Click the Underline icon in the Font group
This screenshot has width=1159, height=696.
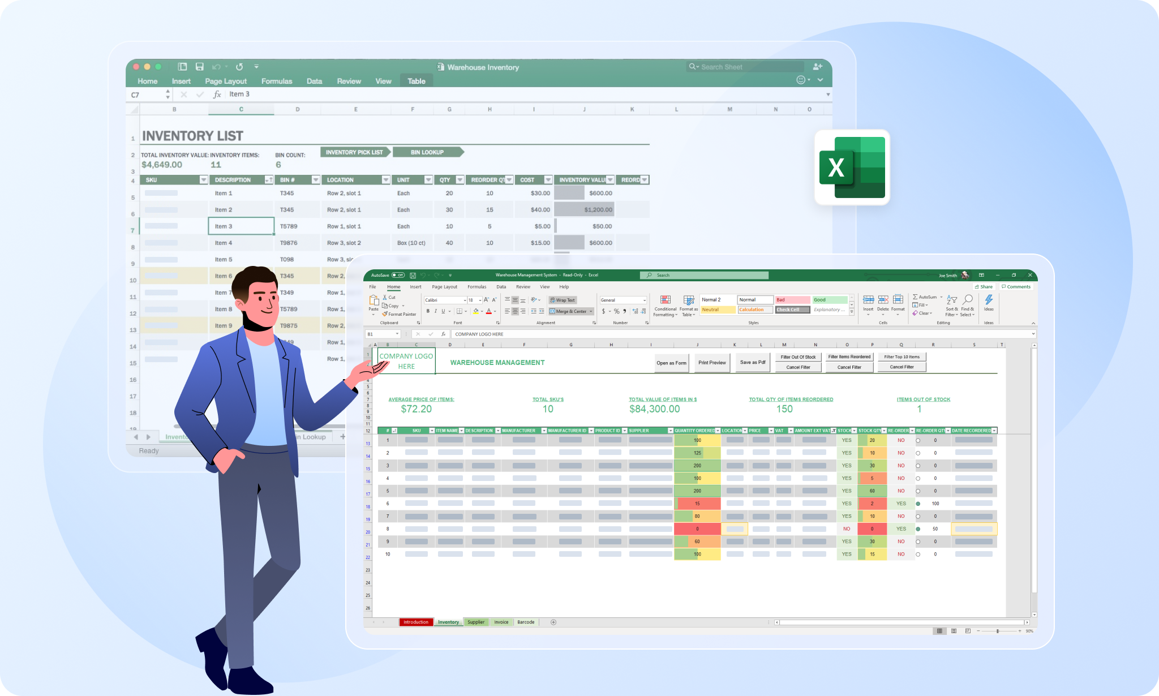click(443, 311)
